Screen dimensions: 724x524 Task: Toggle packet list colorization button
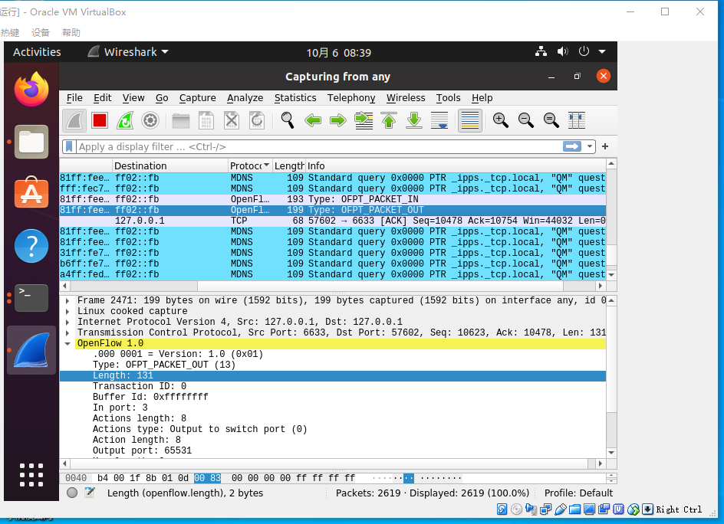click(x=470, y=121)
